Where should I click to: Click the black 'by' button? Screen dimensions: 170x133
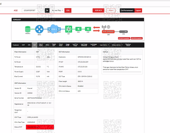pos(47,11)
